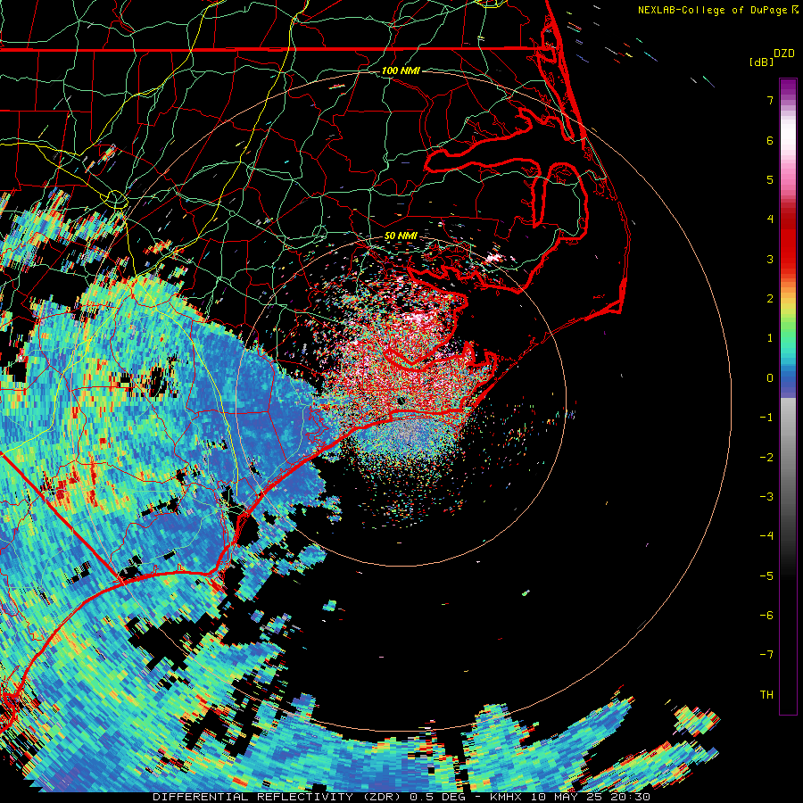The width and height of the screenshot is (803, 803).
Task: Click the 3 value on the color scale
Action: [770, 259]
